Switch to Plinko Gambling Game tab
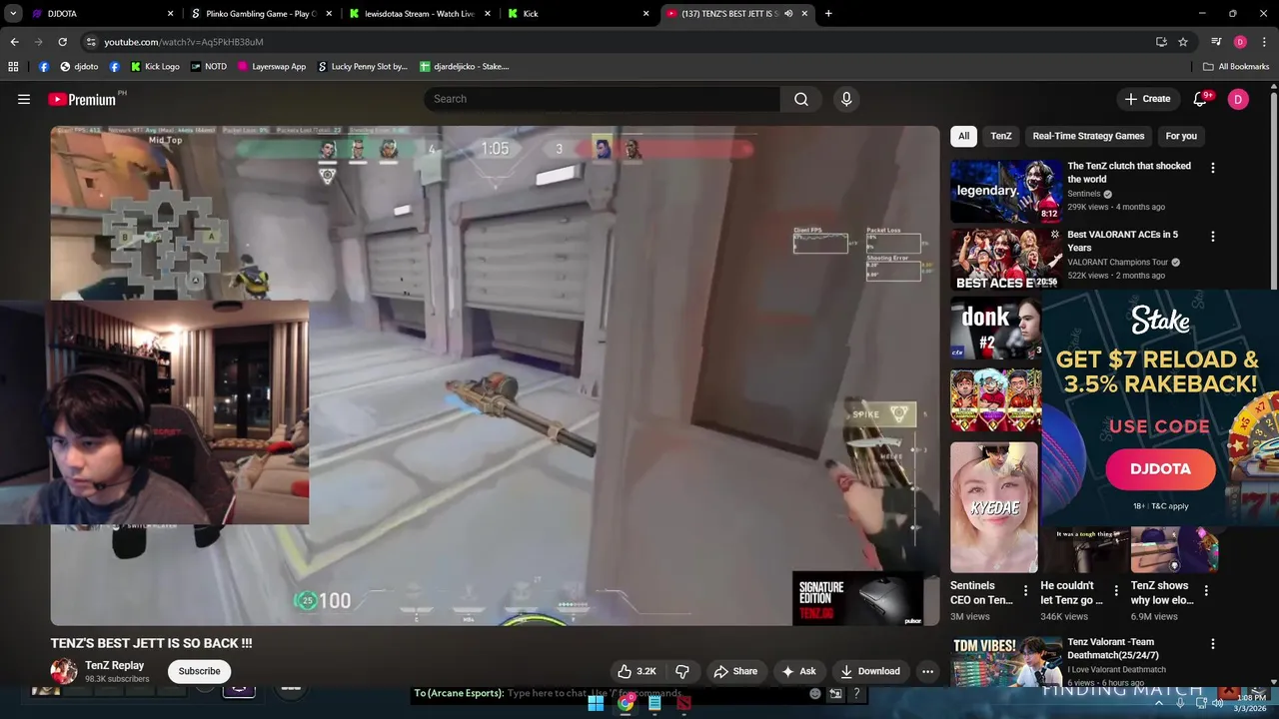 pos(260,14)
